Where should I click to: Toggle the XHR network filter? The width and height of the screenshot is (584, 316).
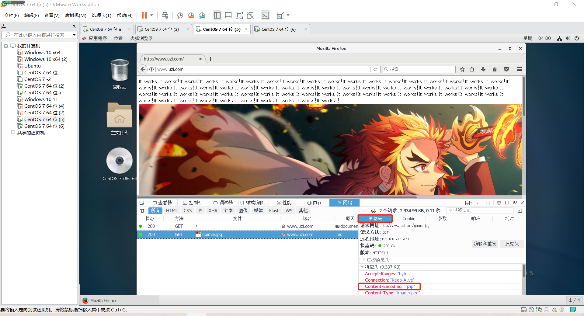(213, 211)
